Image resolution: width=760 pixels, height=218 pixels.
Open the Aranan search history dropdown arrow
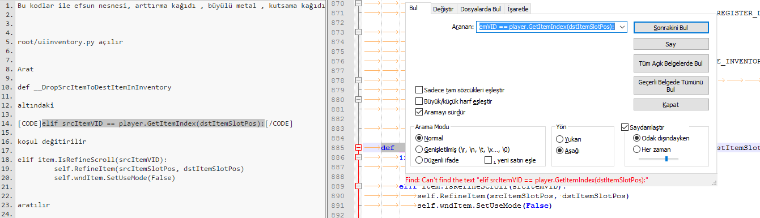click(x=622, y=27)
